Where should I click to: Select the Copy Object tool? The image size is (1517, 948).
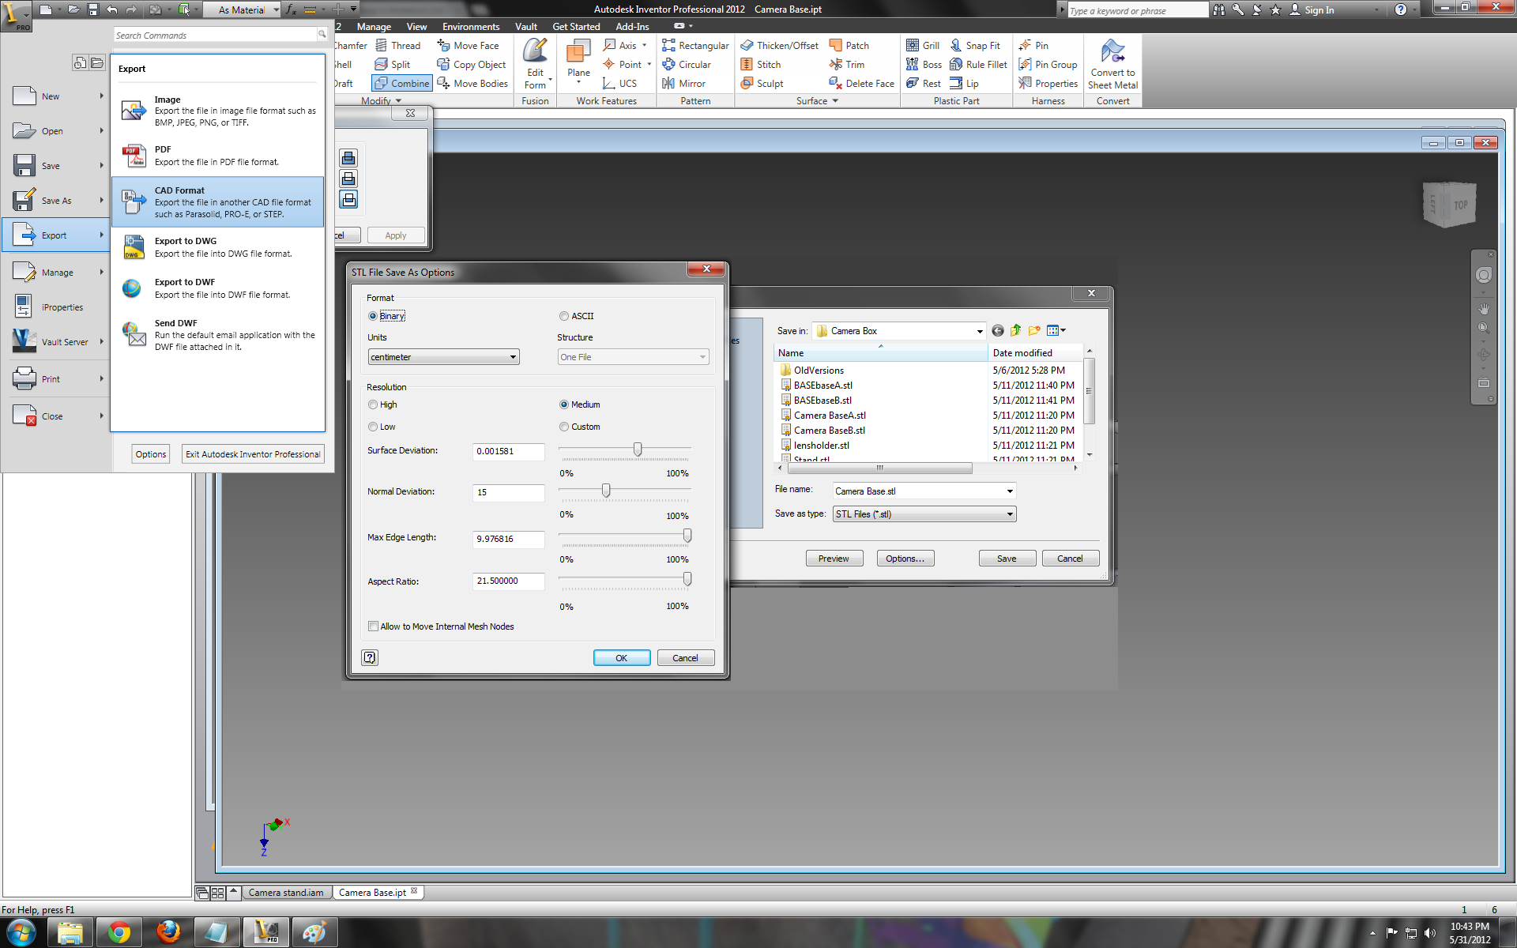[471, 65]
